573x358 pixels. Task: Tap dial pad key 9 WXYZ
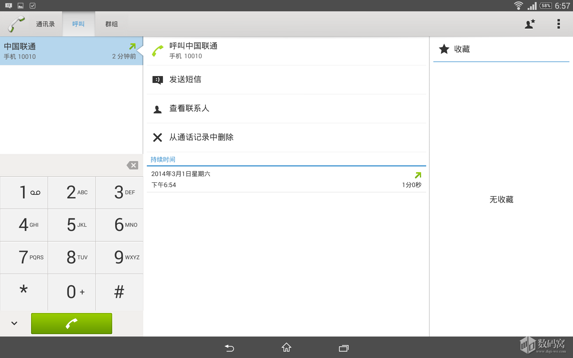pyautogui.click(x=119, y=257)
